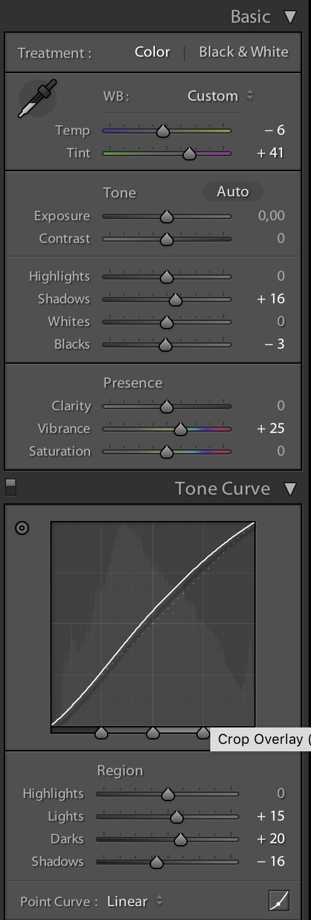Select the White Balance eyedropper tool
This screenshot has height=920, width=311.
coord(38,98)
